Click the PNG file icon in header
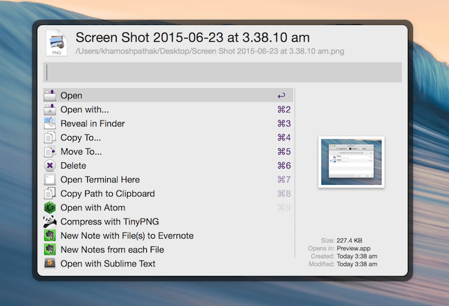The height and width of the screenshot is (306, 449). click(56, 43)
